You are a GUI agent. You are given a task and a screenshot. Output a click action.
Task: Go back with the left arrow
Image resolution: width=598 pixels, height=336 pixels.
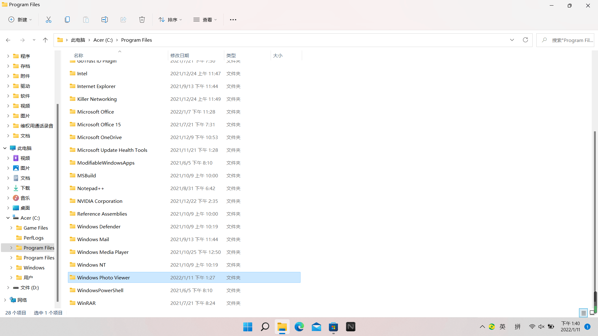(8, 40)
